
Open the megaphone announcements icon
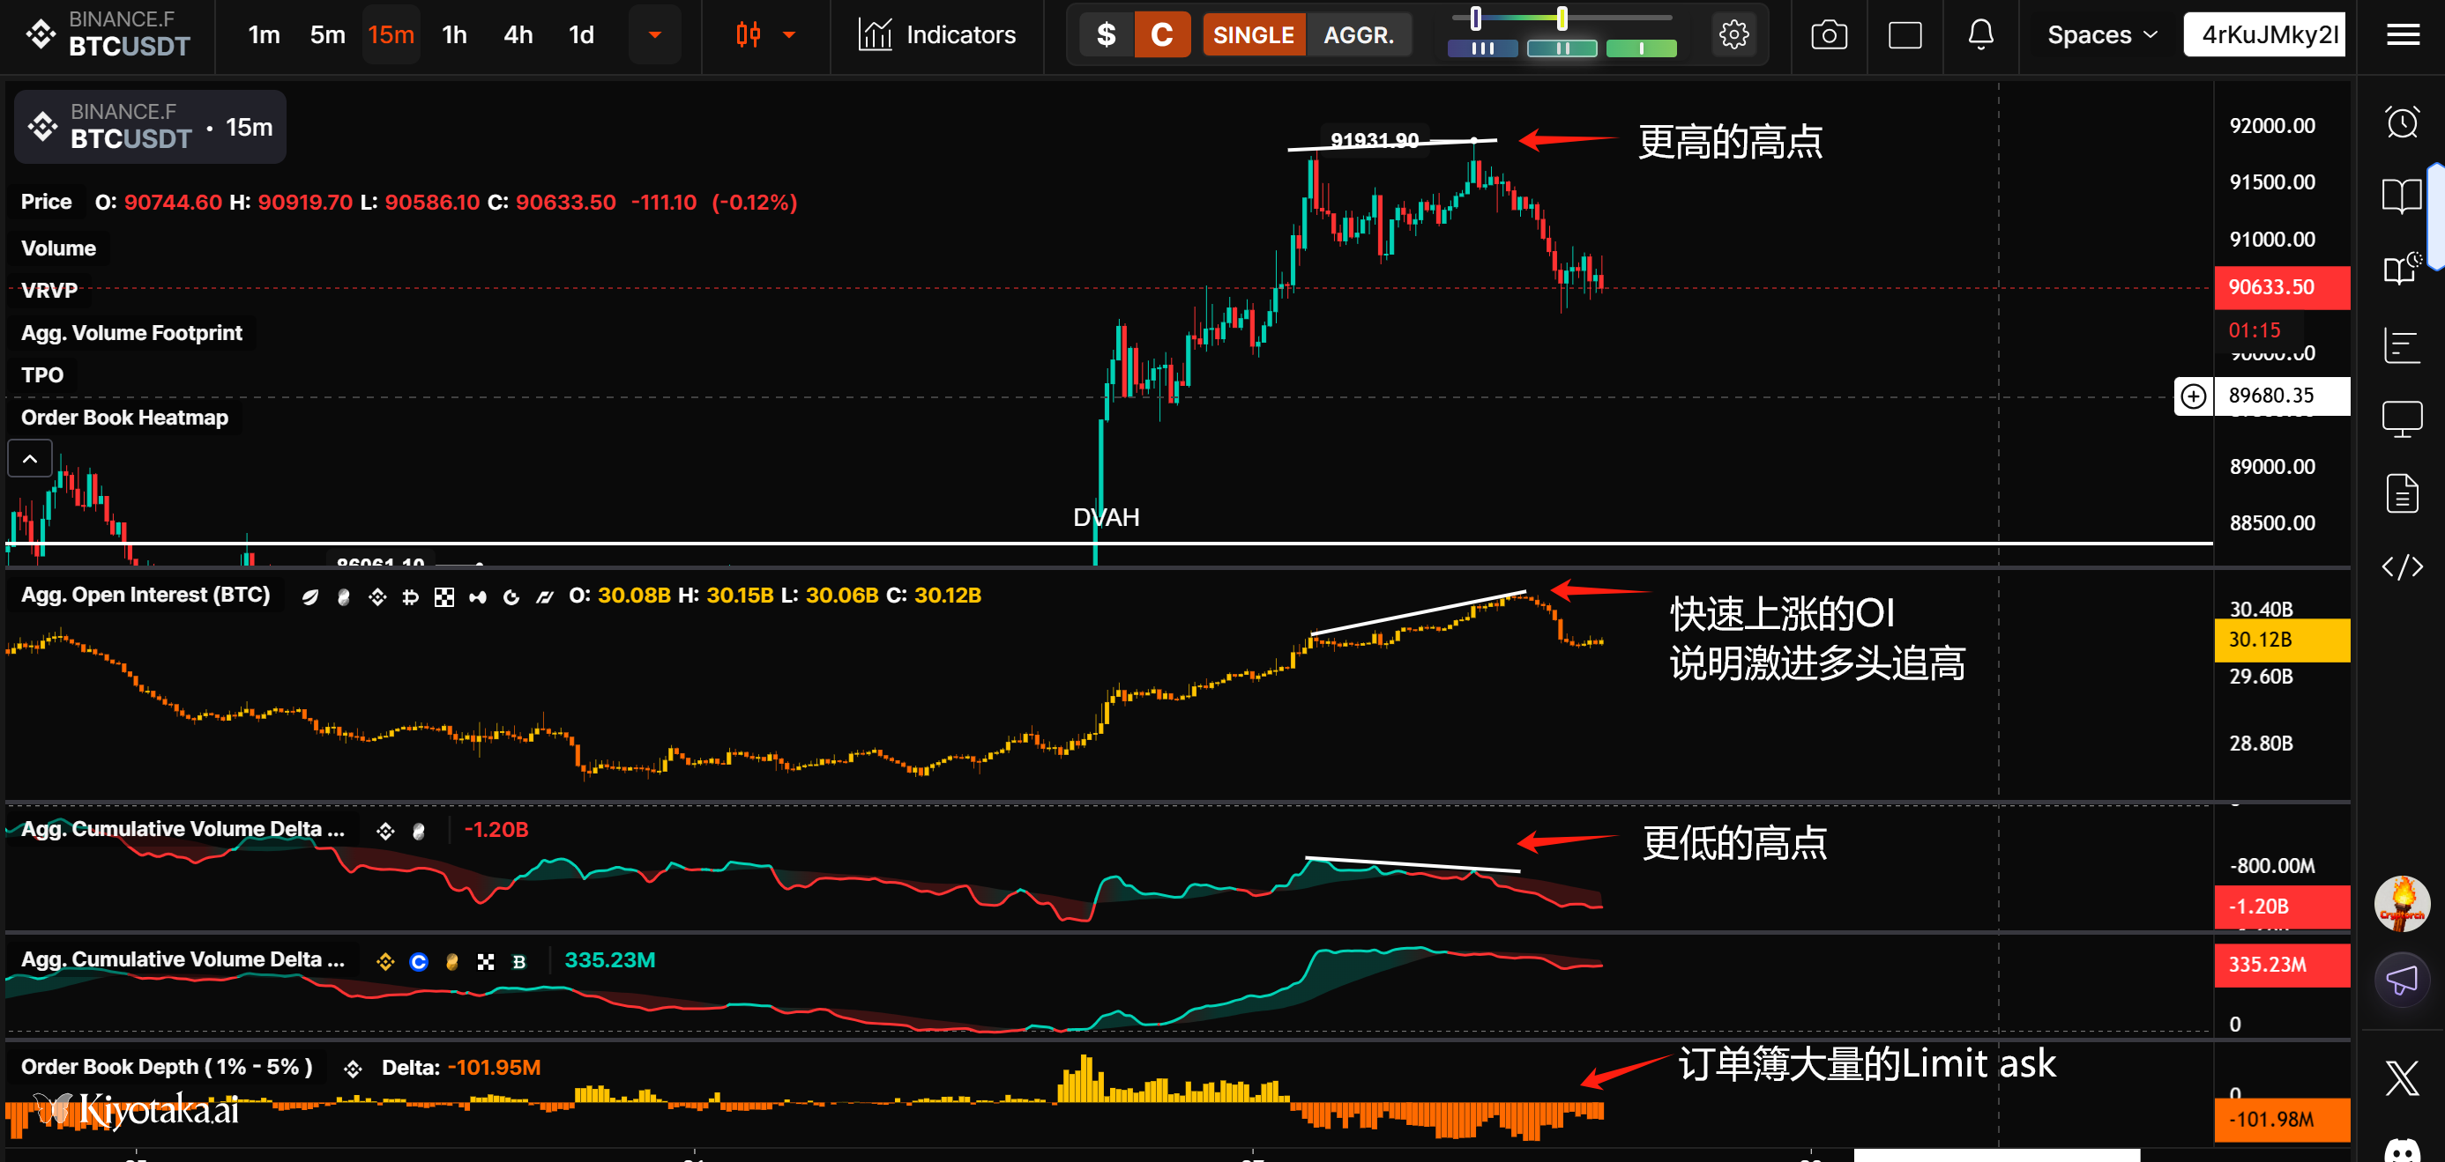[2401, 980]
